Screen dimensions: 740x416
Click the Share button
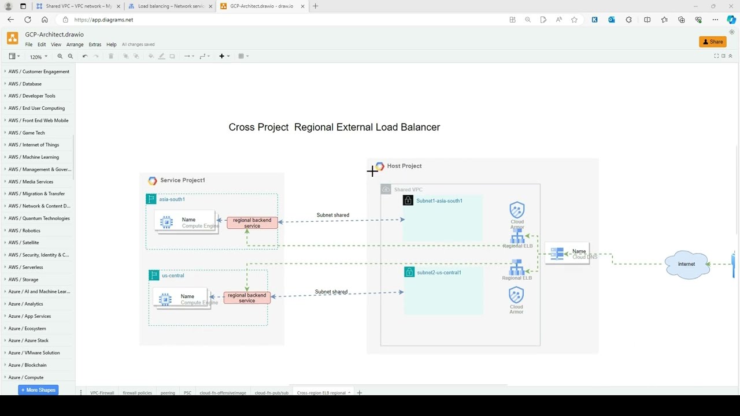click(713, 42)
